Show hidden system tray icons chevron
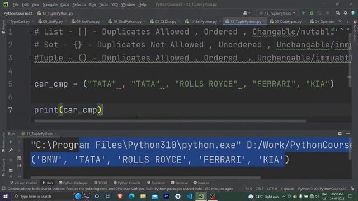 [x=284, y=196]
